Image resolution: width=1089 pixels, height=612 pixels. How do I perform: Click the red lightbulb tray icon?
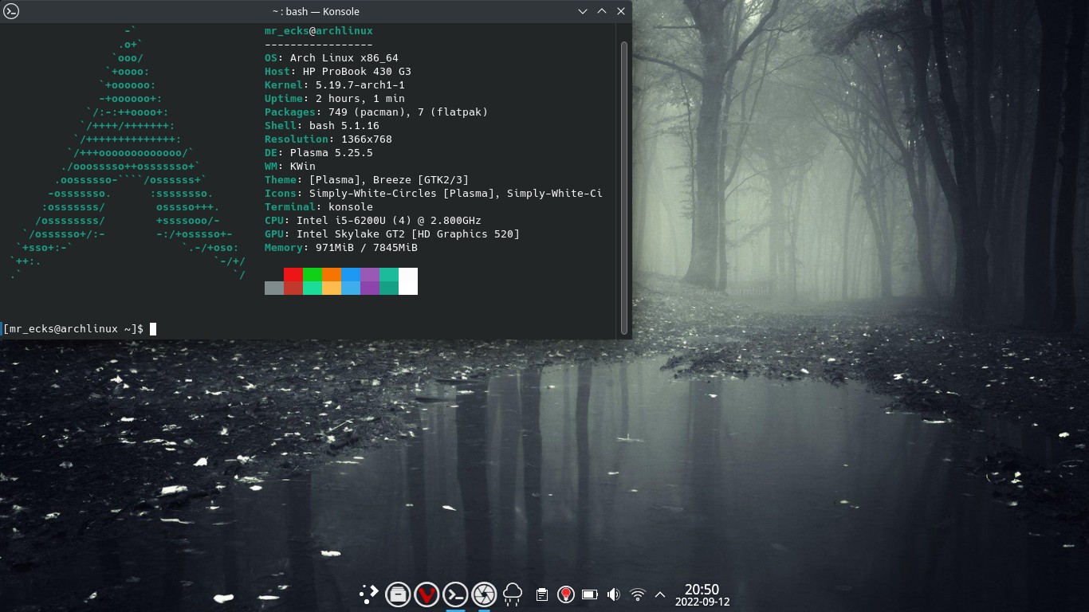click(566, 594)
